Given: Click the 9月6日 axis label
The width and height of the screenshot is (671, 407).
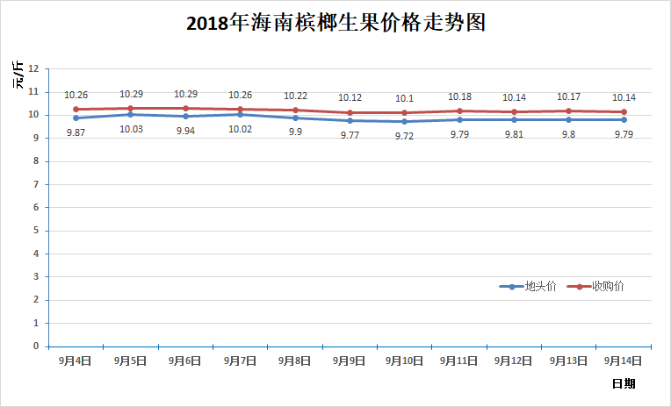Looking at the screenshot, I should [x=185, y=361].
